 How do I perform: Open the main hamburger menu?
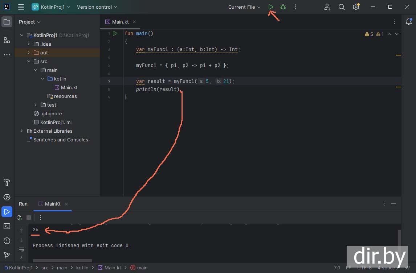coord(21,7)
